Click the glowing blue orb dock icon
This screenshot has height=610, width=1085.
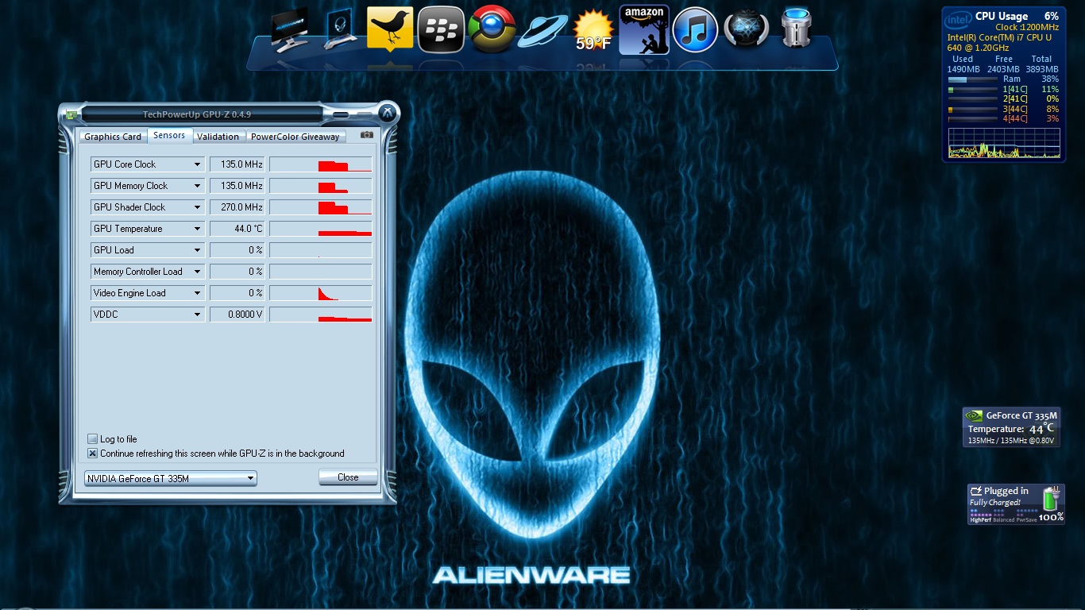(746, 30)
